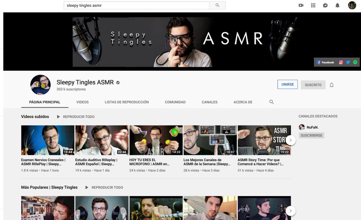Click the Sleepy Tingles ASMR channel name

[85, 82]
